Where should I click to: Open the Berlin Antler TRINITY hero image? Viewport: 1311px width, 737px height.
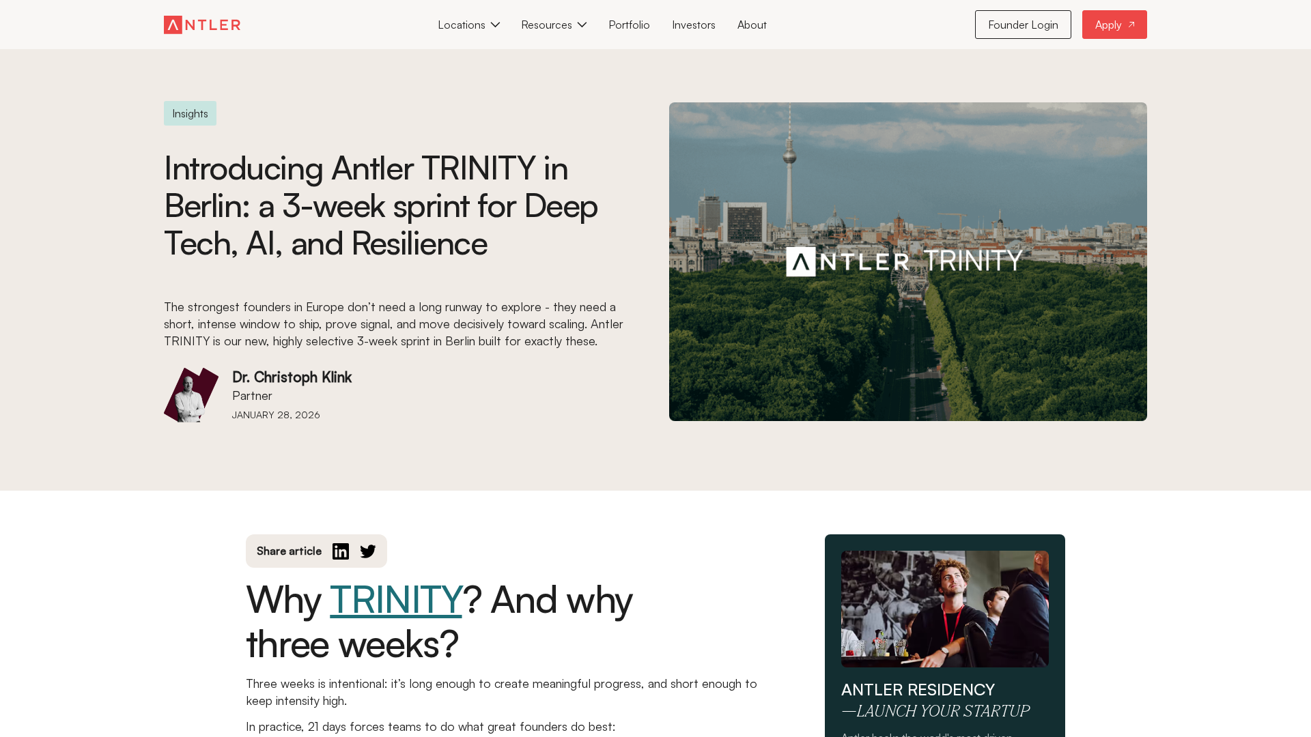coord(908,261)
